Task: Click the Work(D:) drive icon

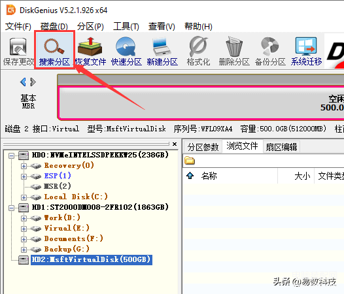Action: pos(36,218)
